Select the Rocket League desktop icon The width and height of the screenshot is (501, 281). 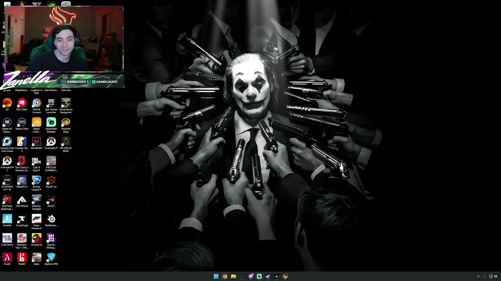[36, 183]
